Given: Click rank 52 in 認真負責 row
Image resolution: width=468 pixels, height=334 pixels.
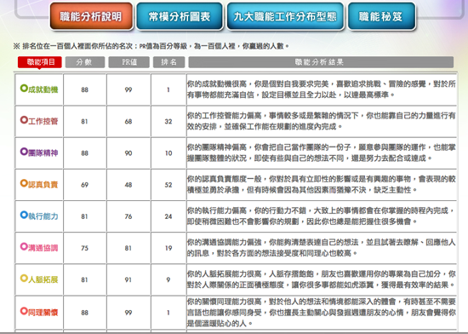Looking at the screenshot, I should click(x=168, y=185).
